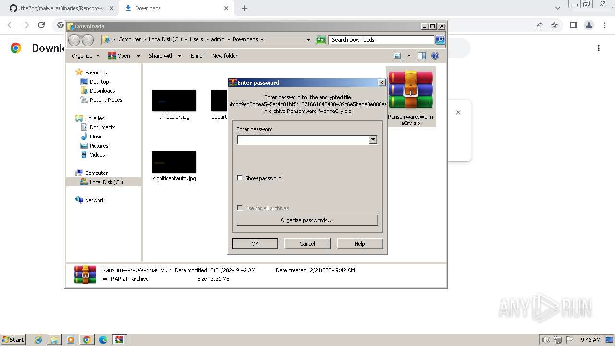Select Users in the address breadcrumb
615x346 pixels.
click(196, 39)
